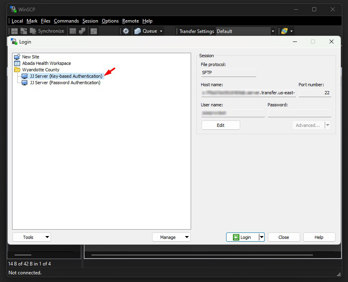Select the Abada Health Workspace entry
The width and height of the screenshot is (348, 282).
click(x=47, y=63)
